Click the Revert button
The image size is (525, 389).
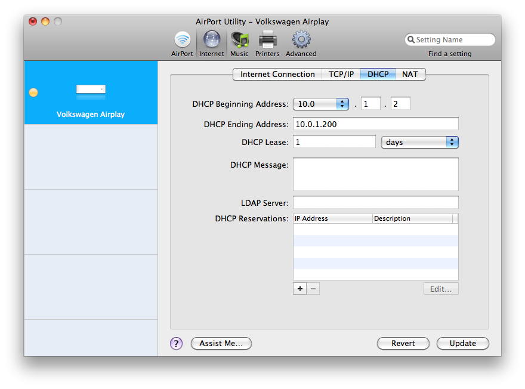coord(403,343)
